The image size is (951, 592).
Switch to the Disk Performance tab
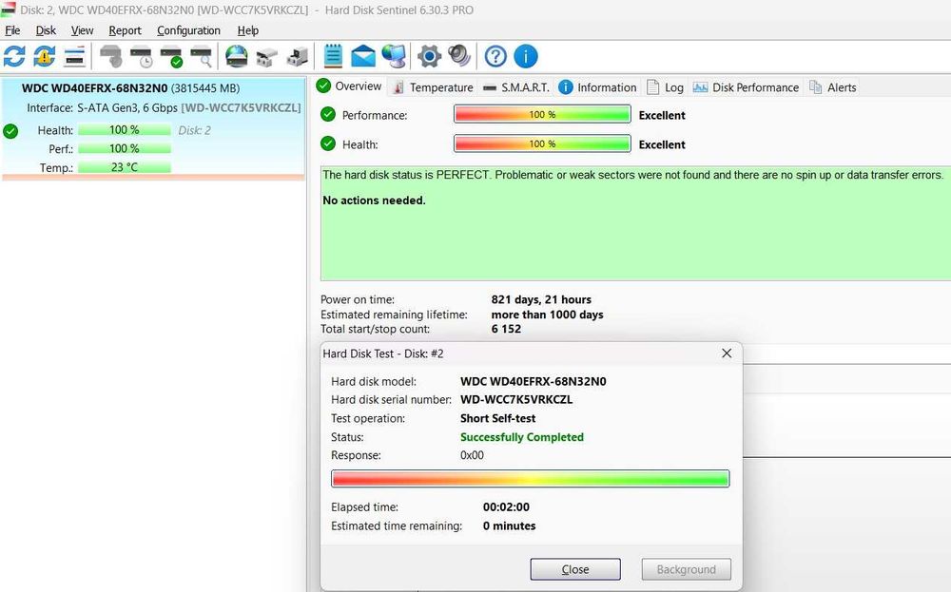pyautogui.click(x=746, y=87)
